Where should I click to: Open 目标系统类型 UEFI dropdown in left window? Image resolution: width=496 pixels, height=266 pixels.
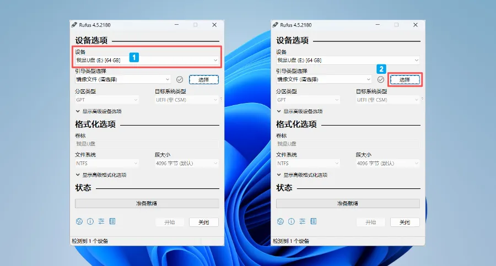(187, 100)
